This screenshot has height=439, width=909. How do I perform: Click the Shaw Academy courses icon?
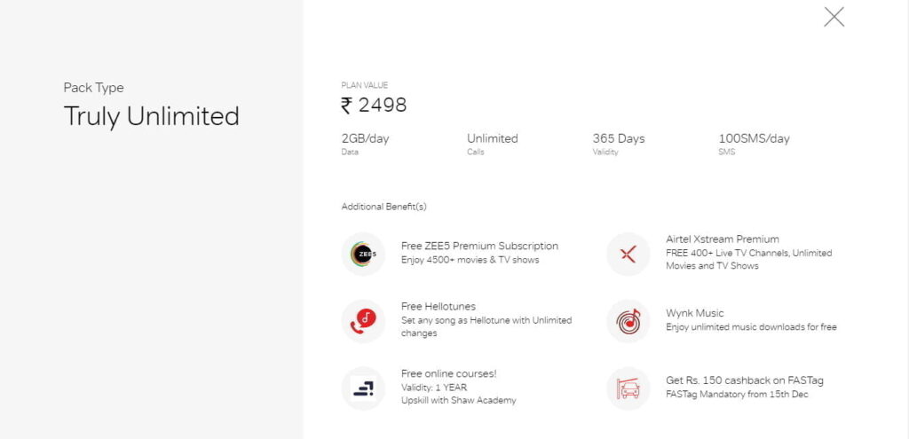pos(363,388)
